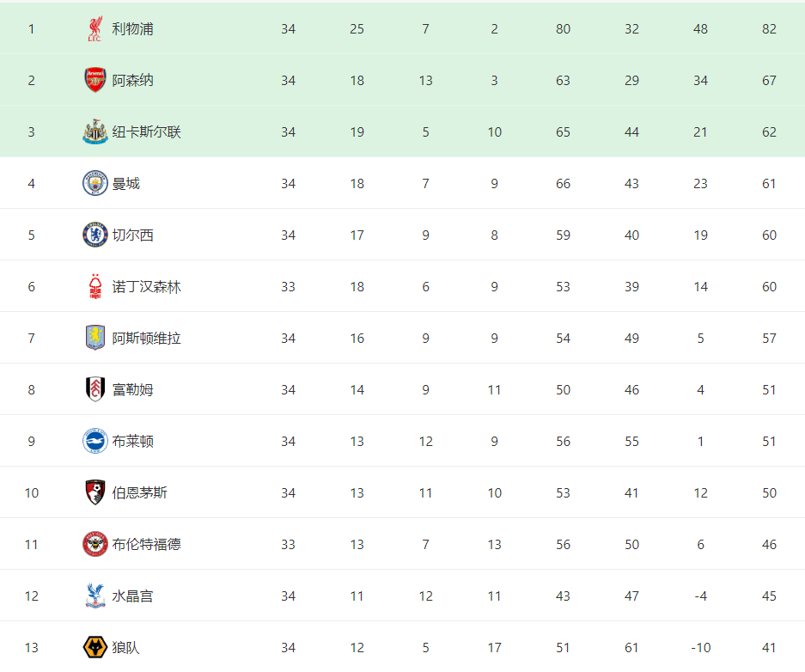This screenshot has width=805, height=672.
Task: Select 布伦特福德 team name
Action: click(x=146, y=544)
